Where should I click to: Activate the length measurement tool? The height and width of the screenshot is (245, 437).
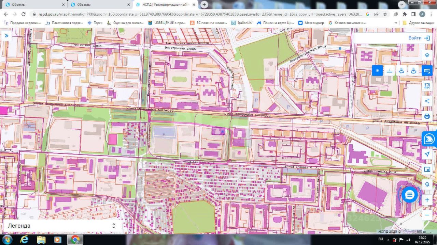pyautogui.click(x=389, y=70)
